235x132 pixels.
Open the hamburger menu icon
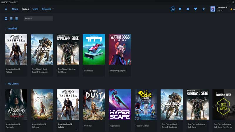[x=6, y=9]
